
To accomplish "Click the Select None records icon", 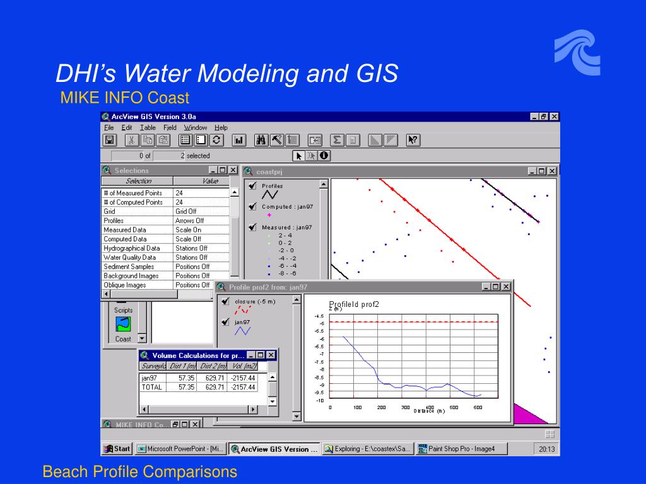I will (201, 141).
